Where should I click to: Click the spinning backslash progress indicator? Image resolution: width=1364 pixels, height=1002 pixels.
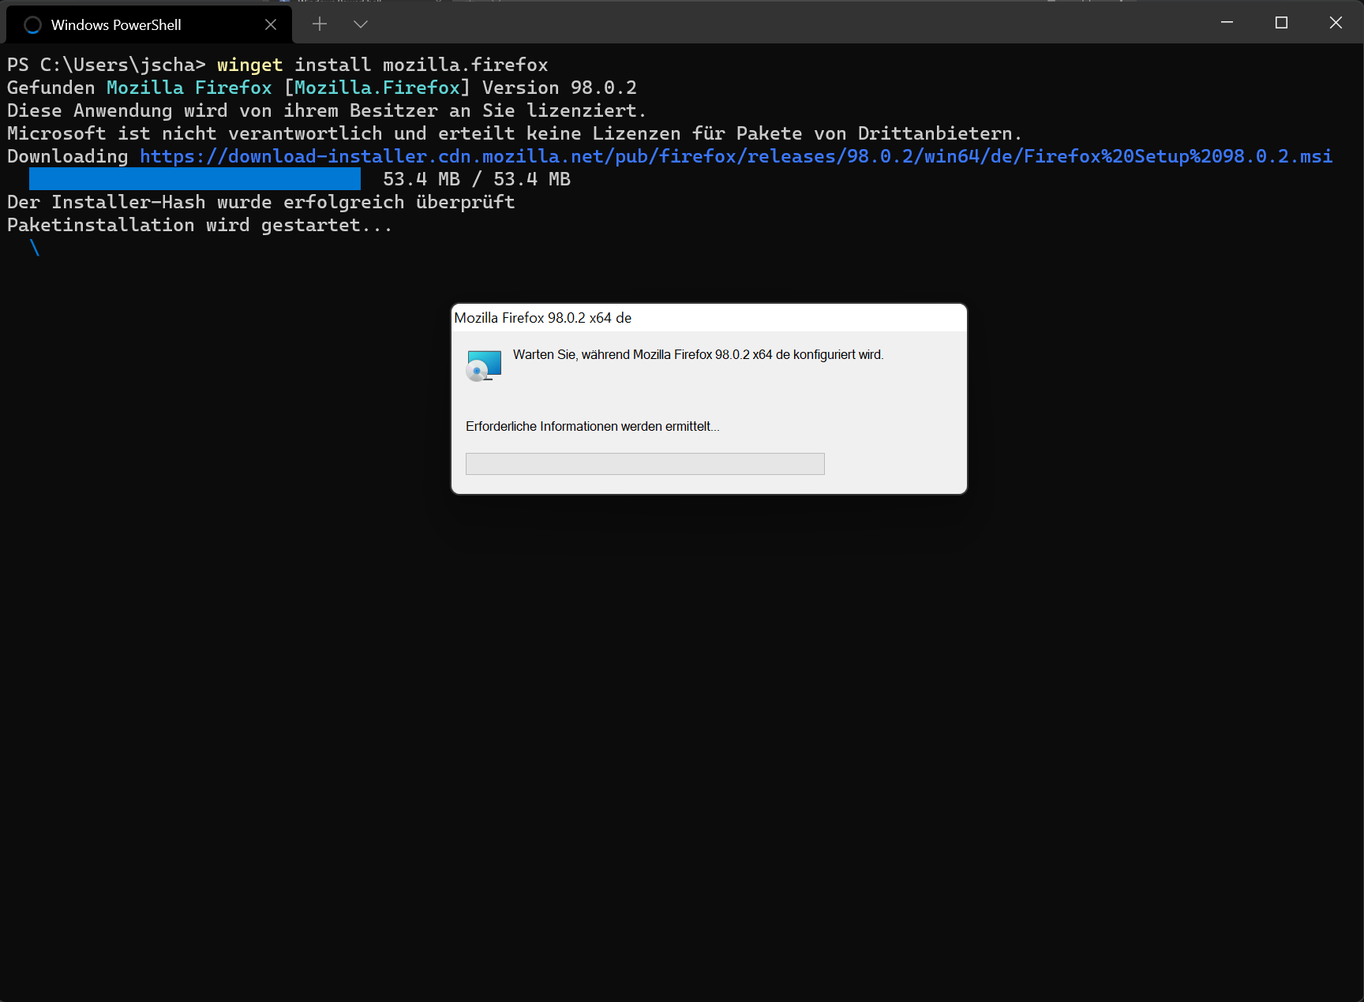(x=35, y=248)
